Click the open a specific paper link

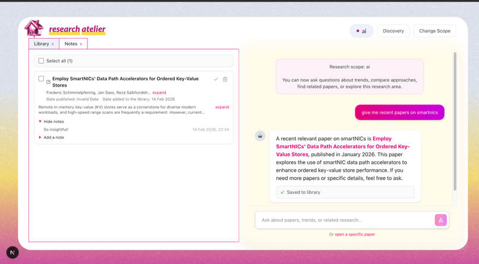355,234
